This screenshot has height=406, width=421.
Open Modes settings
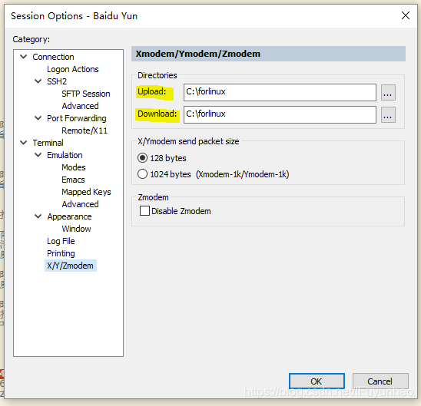74,167
